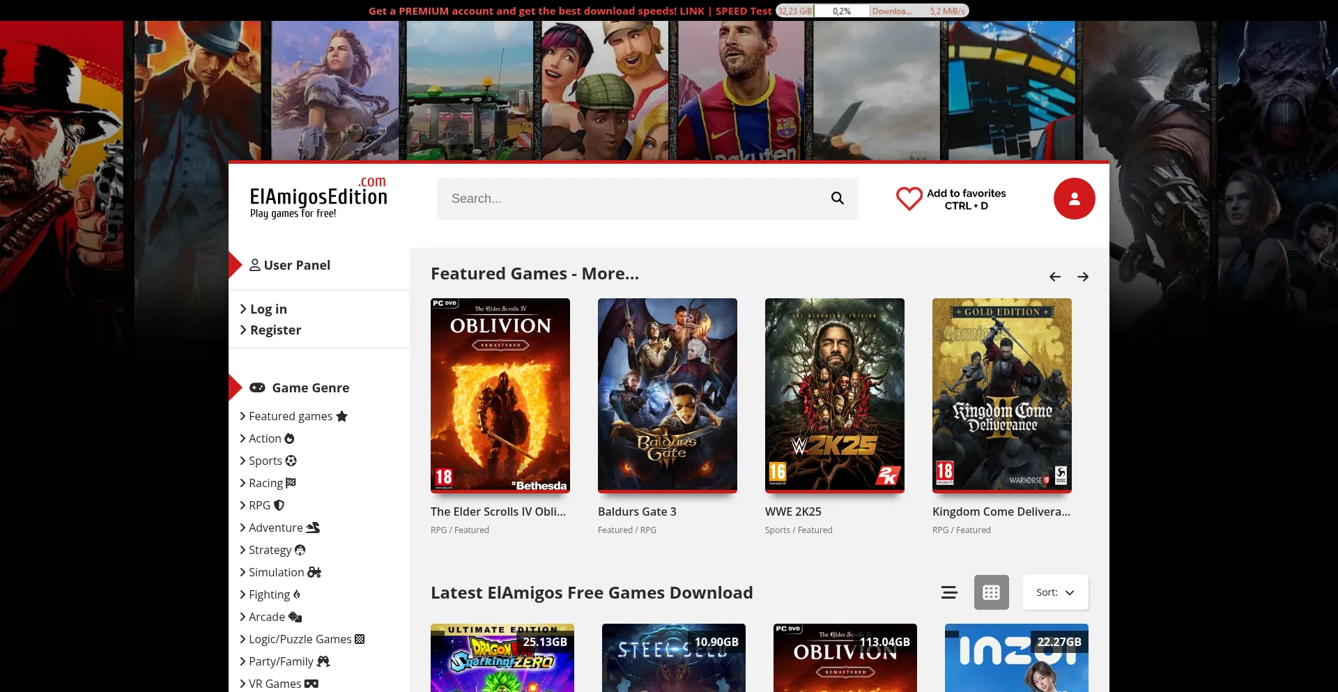Click the icon beside Strategy
This screenshot has width=1338, height=692.
pyautogui.click(x=300, y=550)
